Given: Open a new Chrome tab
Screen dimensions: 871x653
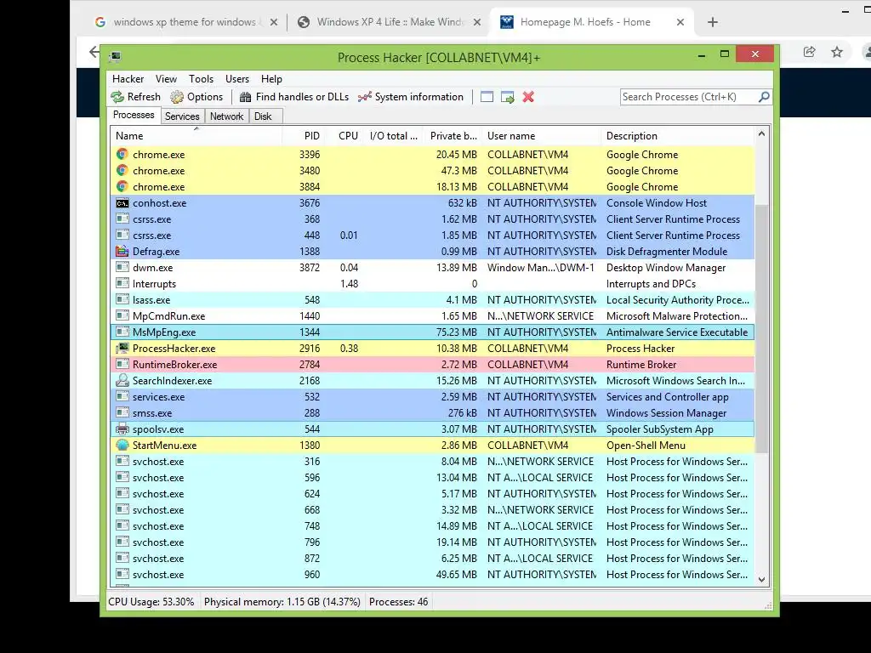Looking at the screenshot, I should coord(713,22).
